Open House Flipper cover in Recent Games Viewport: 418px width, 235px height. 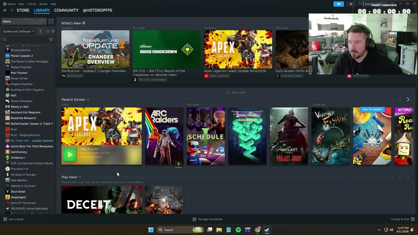(x=372, y=136)
